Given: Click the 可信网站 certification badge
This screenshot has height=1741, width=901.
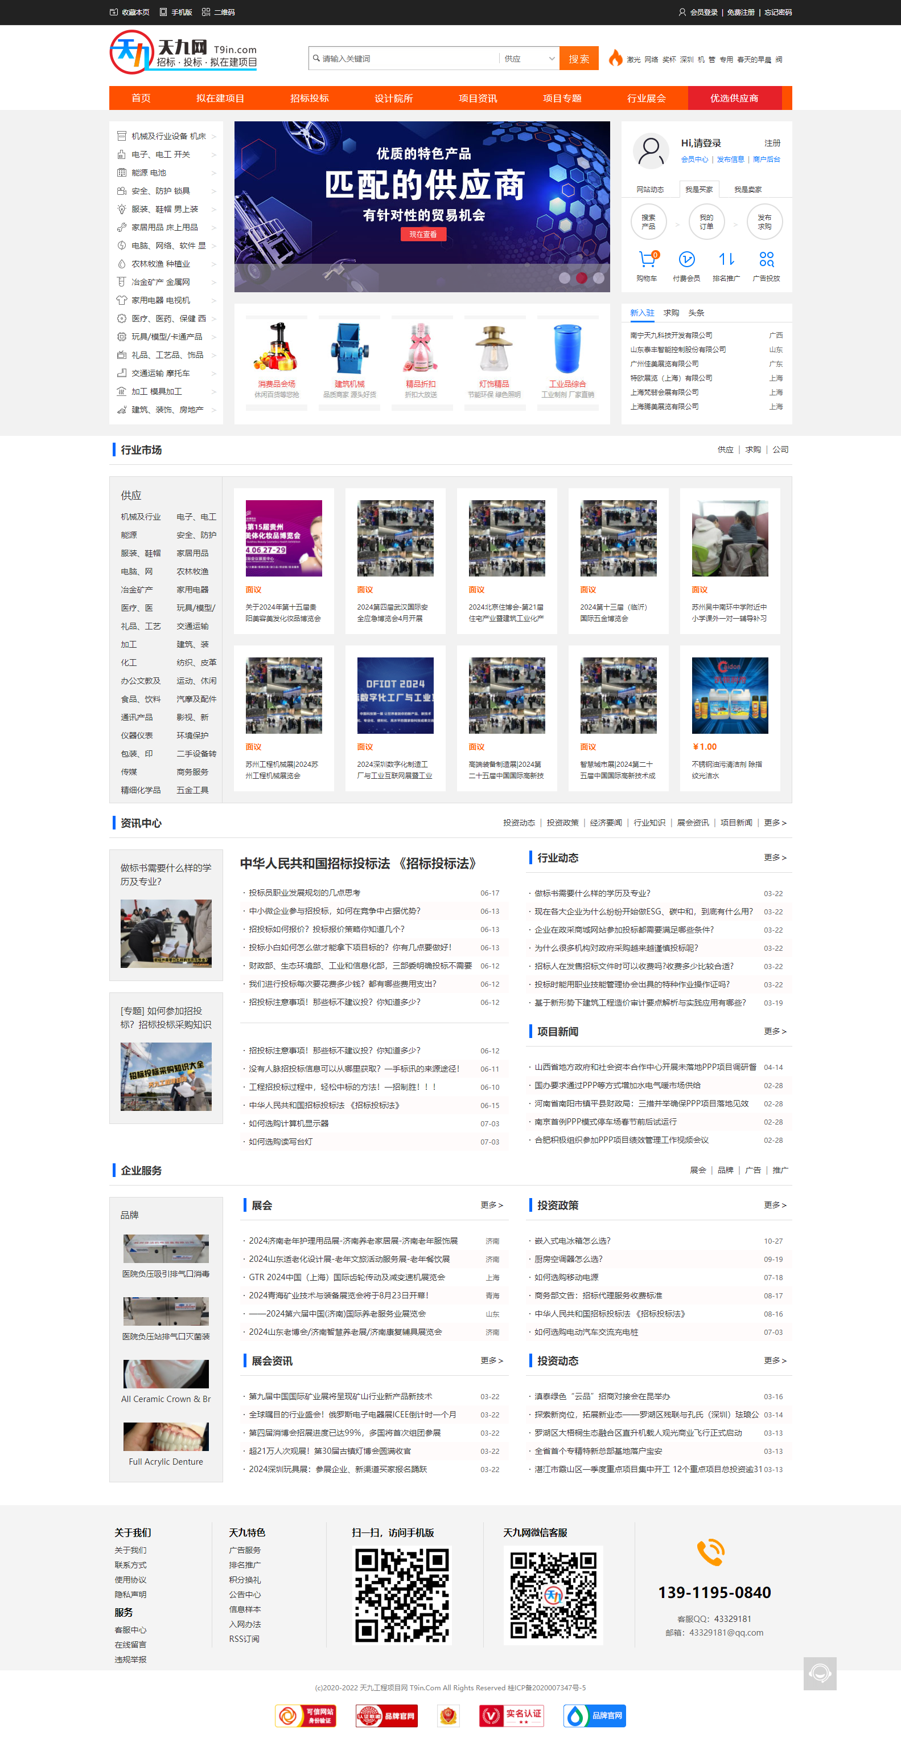Looking at the screenshot, I should click(305, 1715).
